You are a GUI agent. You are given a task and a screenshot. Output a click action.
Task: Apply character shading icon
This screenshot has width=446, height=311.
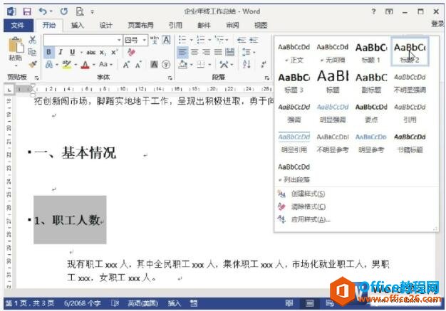pyautogui.click(x=154, y=65)
